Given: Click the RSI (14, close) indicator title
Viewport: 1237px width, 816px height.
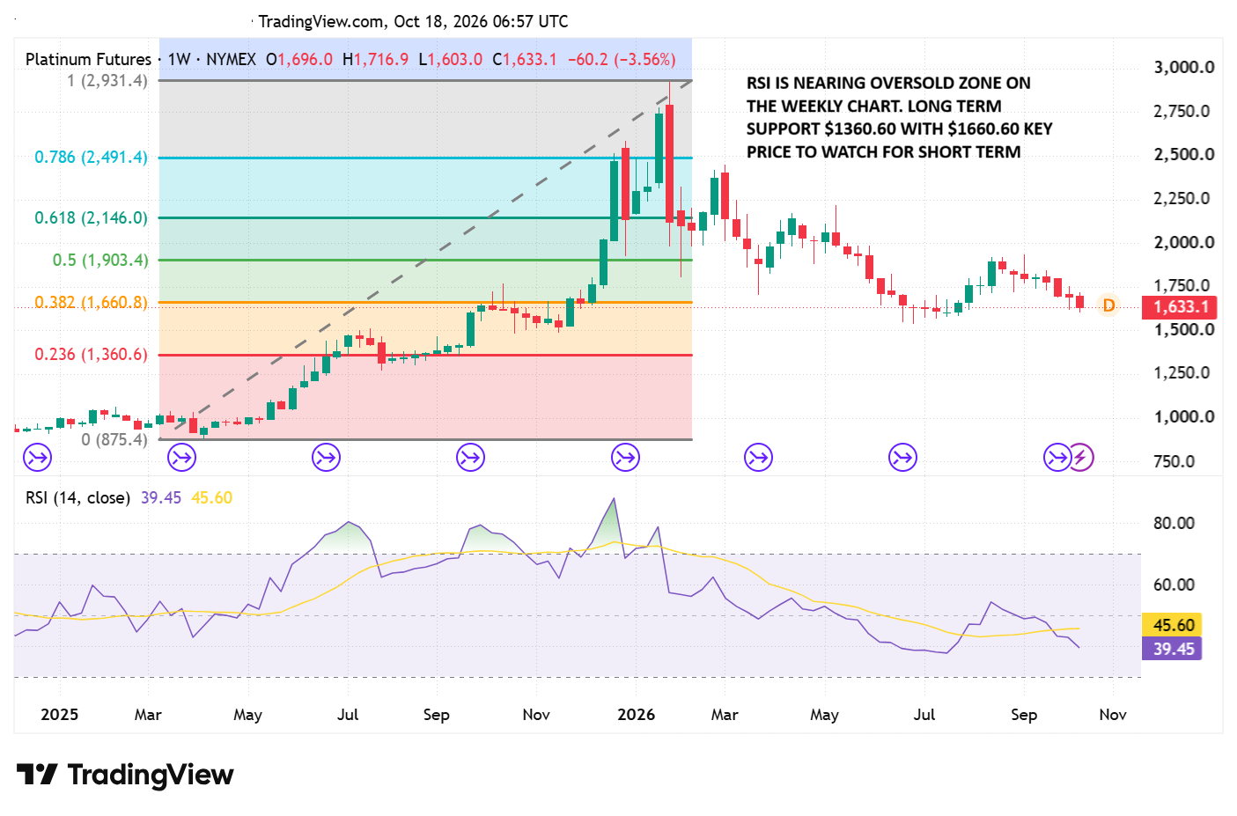Looking at the screenshot, I should (77, 497).
